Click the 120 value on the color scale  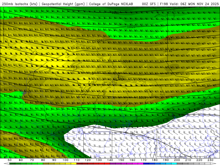click(x=88, y=160)
